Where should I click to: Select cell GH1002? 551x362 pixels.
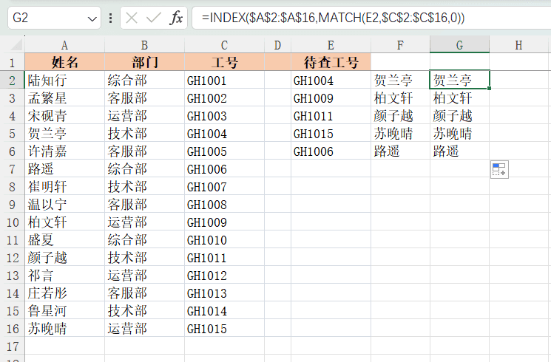point(224,98)
